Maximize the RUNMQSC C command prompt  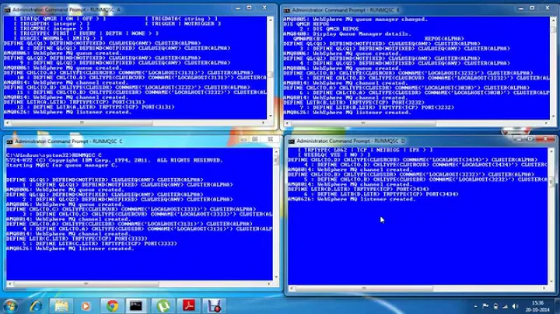[255, 140]
